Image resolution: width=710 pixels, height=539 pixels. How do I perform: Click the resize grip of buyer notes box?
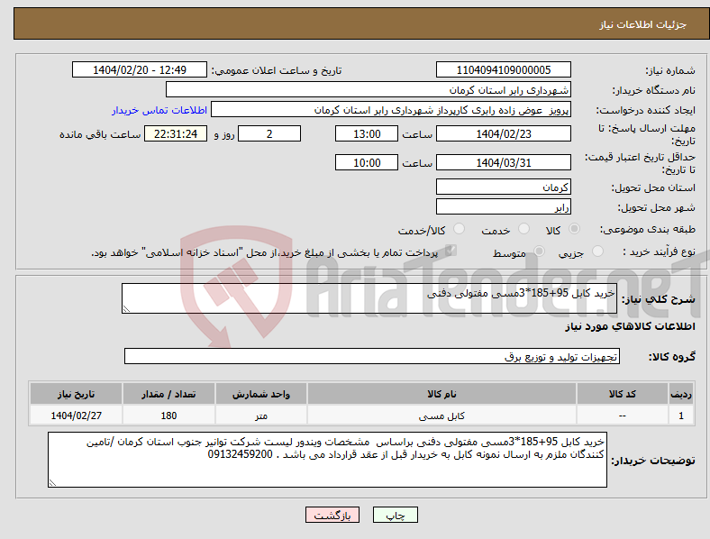(x=52, y=483)
